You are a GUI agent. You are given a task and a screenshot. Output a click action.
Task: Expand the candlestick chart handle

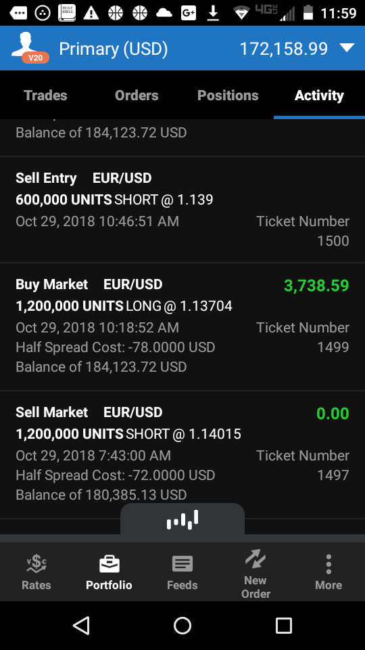coord(182,519)
